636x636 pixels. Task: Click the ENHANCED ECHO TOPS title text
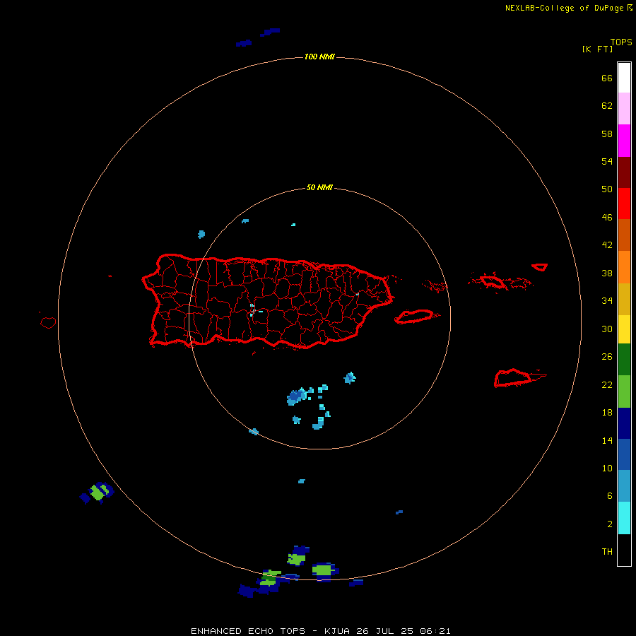click(x=248, y=631)
